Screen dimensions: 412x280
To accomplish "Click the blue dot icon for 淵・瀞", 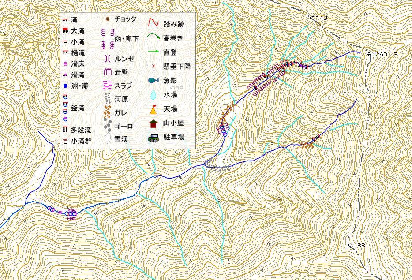I will click(x=65, y=86).
